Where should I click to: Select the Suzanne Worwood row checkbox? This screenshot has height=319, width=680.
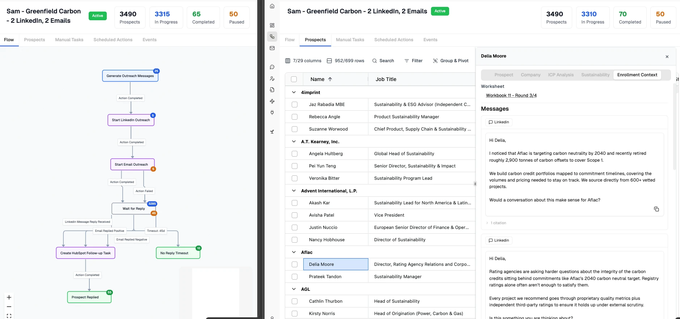click(x=295, y=129)
